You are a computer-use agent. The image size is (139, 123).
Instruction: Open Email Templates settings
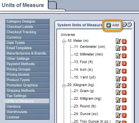click(27, 48)
